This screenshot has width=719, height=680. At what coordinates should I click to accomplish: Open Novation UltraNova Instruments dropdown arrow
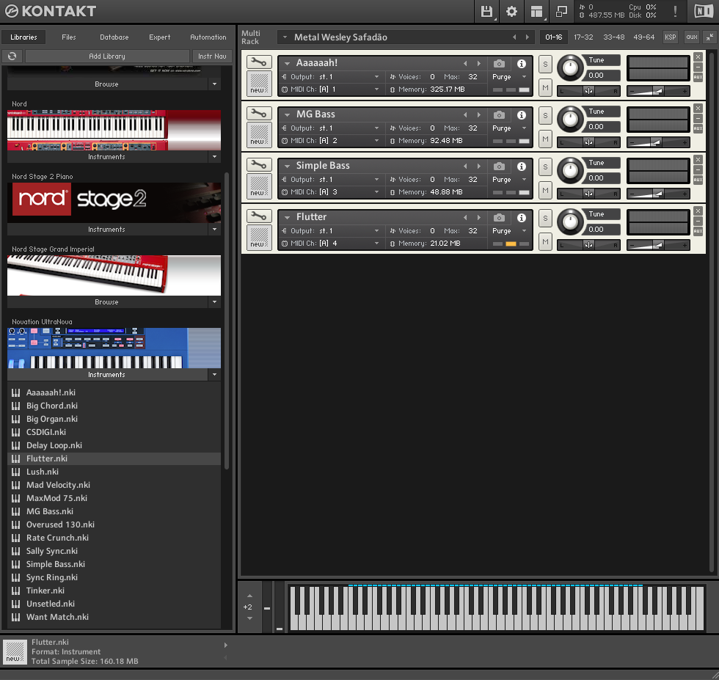[214, 375]
